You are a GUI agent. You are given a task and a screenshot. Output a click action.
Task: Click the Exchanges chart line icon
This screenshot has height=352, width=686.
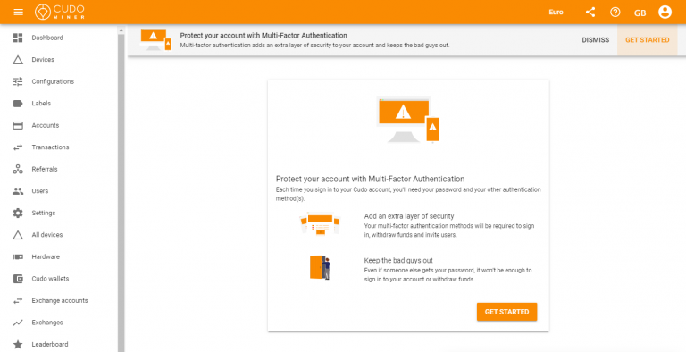(18, 323)
